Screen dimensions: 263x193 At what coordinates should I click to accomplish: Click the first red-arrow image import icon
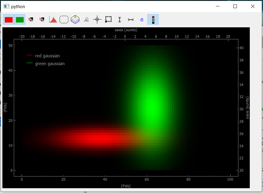[31, 20]
